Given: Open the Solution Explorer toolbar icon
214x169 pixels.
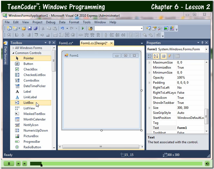Looking at the screenshot, I should [148, 28].
